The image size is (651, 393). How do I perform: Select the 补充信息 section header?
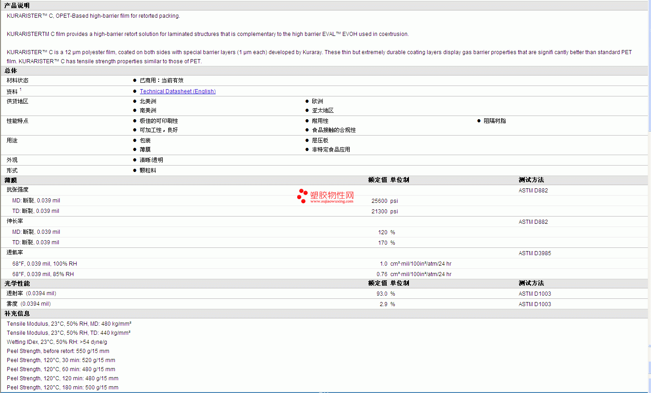[17, 314]
